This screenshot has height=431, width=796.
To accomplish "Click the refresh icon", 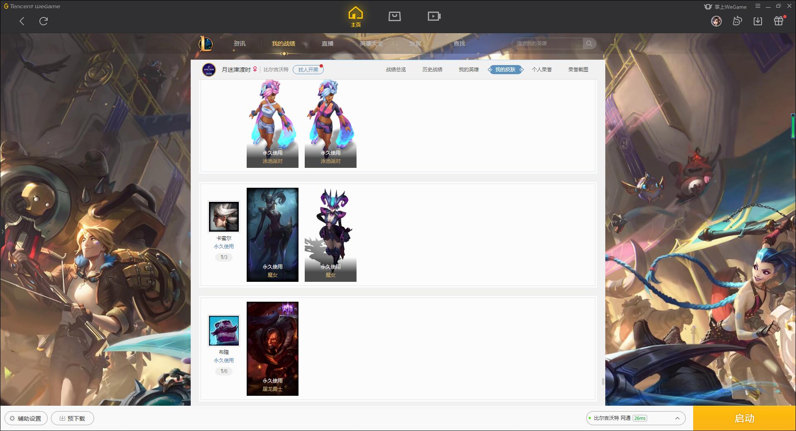I will pos(44,21).
